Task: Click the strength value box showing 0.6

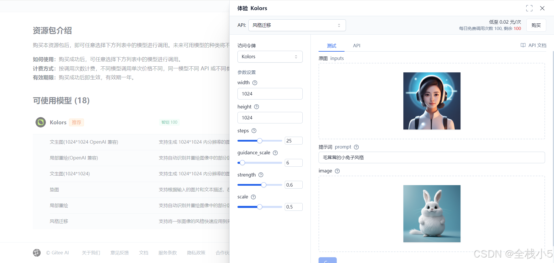Action: [294, 185]
